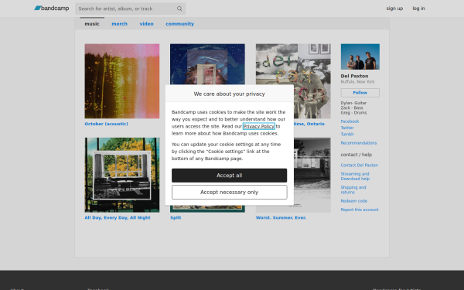The height and width of the screenshot is (290, 464).
Task: Select the music tab
Action: tap(92, 24)
